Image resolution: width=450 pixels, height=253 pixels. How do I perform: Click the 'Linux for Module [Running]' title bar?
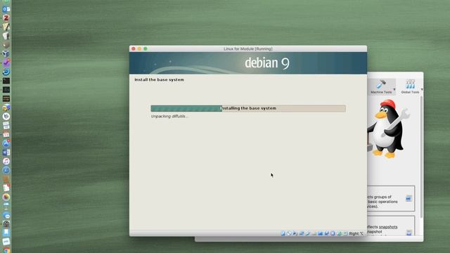pyautogui.click(x=248, y=48)
